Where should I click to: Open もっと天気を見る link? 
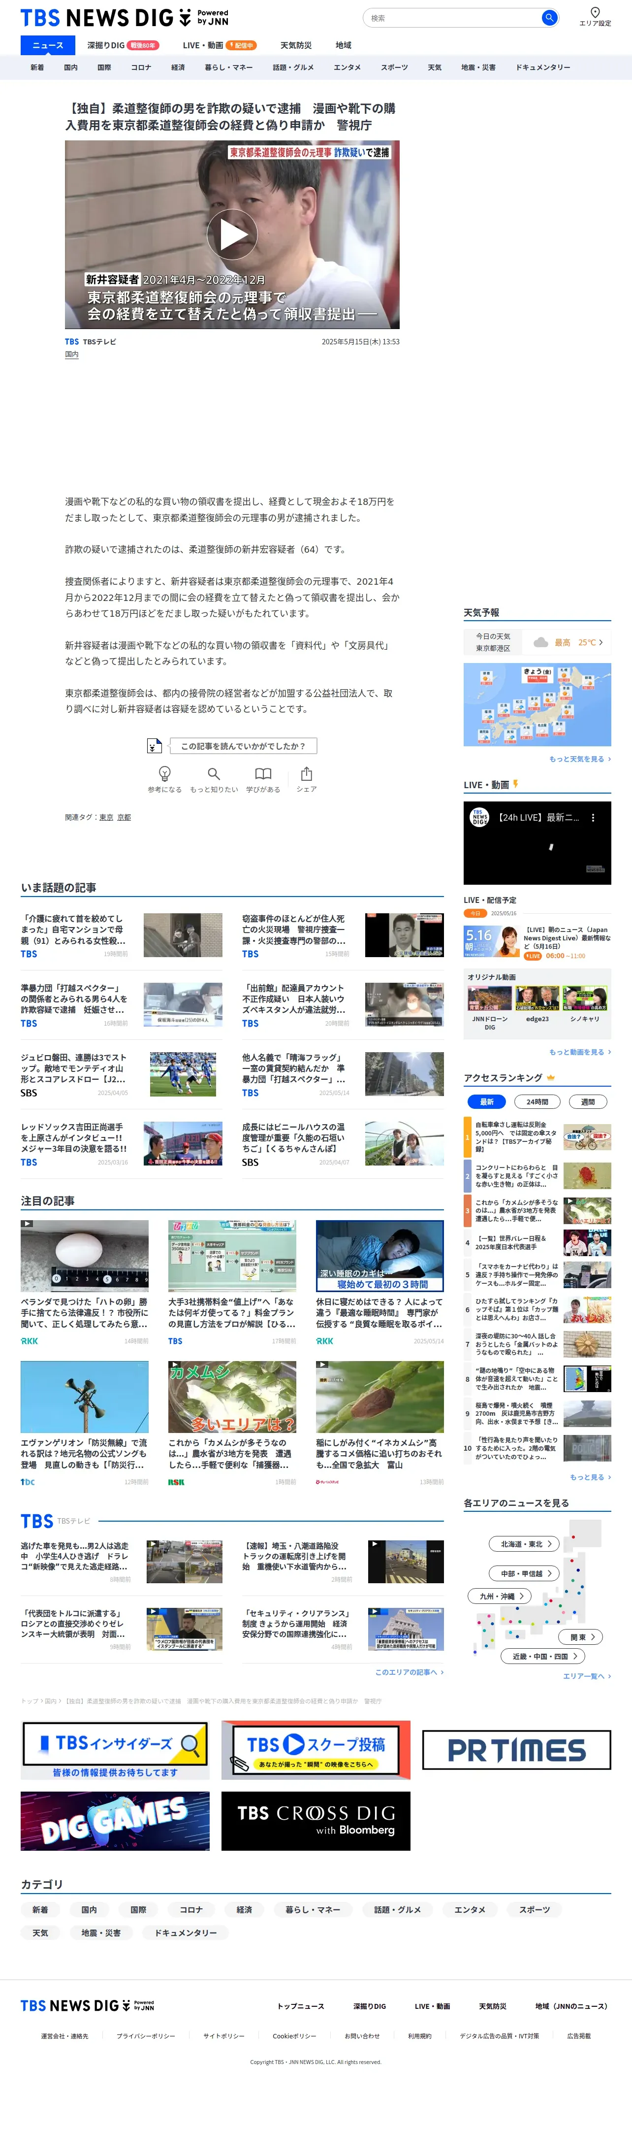pos(580,759)
